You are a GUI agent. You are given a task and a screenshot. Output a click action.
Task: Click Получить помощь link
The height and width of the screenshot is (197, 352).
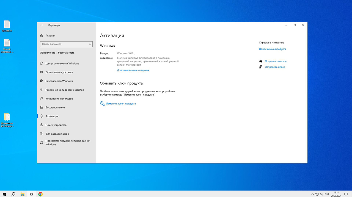click(x=276, y=61)
